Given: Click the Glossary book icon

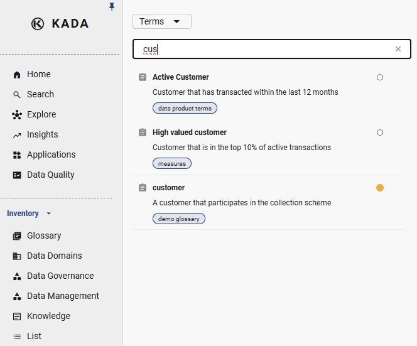Looking at the screenshot, I should pos(17,236).
